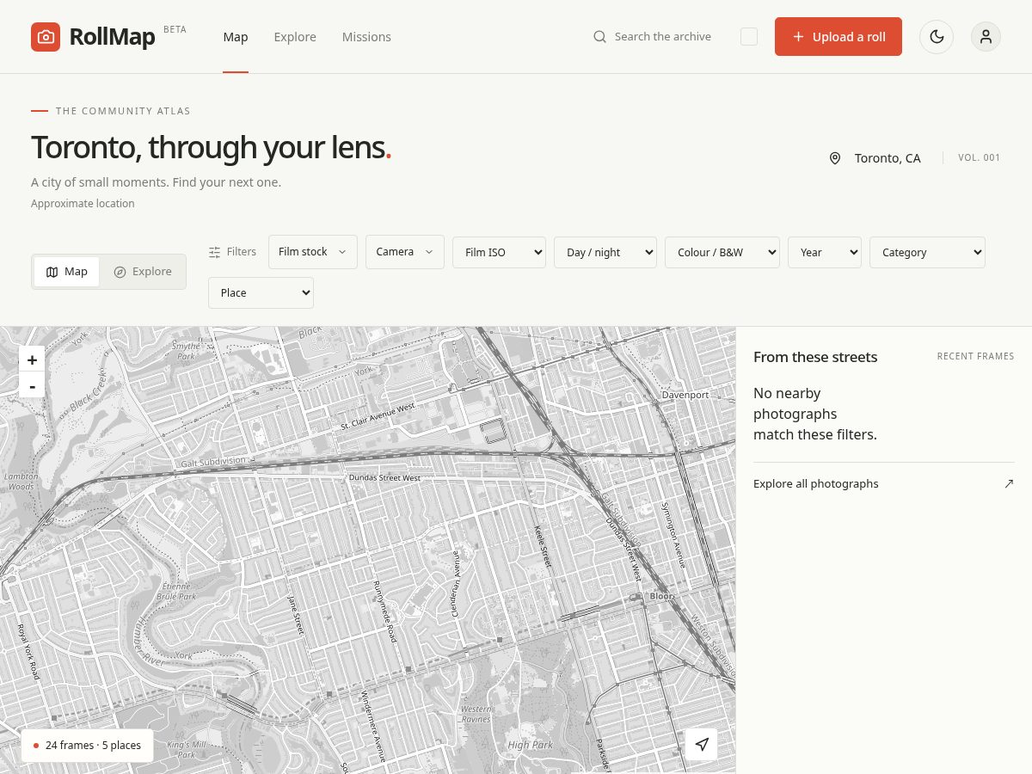Click the Upload a roll button
Viewport: 1032px width, 774px height.
tap(838, 37)
